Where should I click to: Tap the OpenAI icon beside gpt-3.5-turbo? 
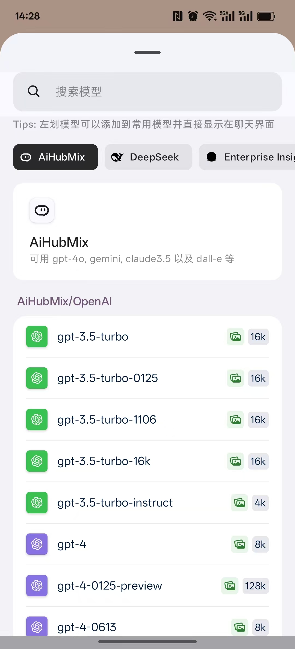(37, 337)
